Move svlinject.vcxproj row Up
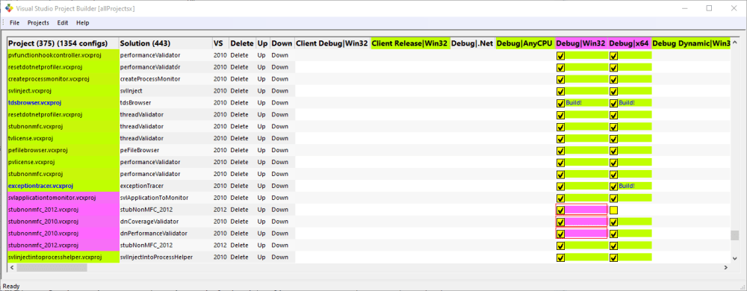This screenshot has height=291, width=747. coord(261,91)
